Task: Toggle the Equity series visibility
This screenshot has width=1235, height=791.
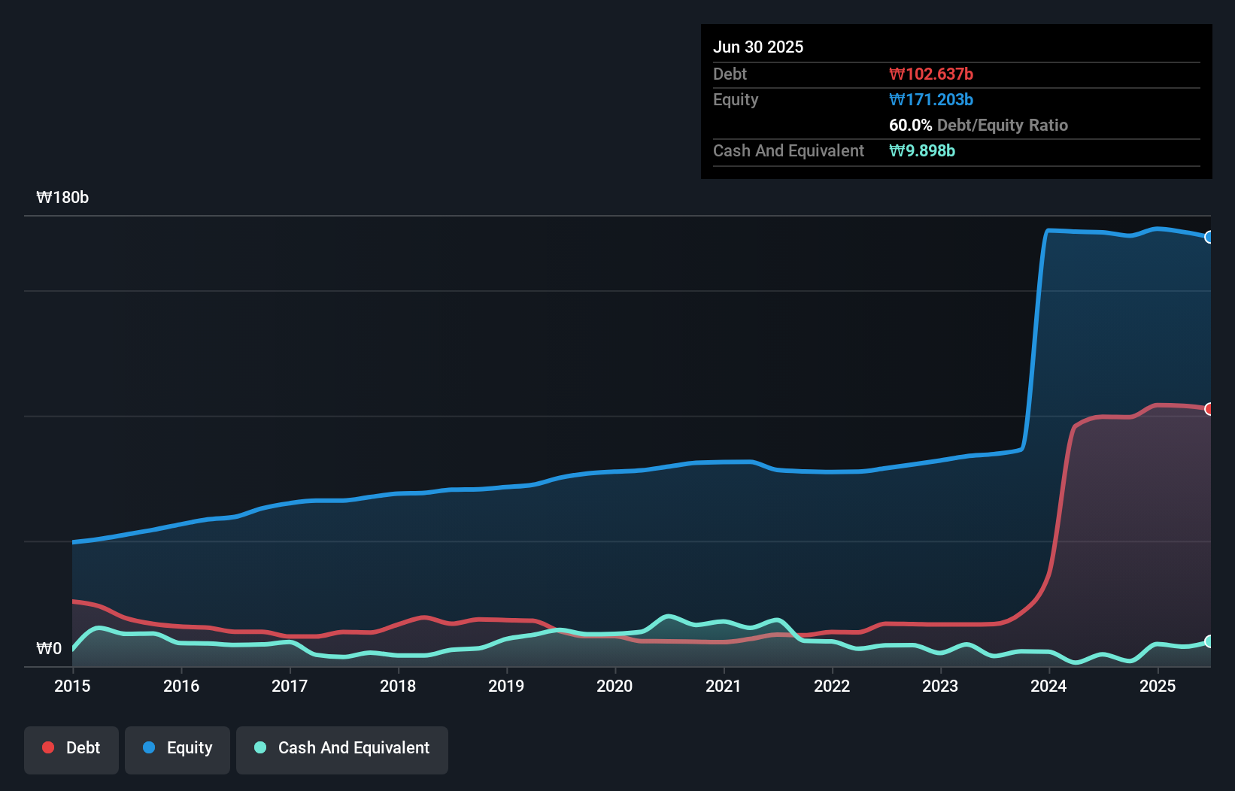Action: 177,748
